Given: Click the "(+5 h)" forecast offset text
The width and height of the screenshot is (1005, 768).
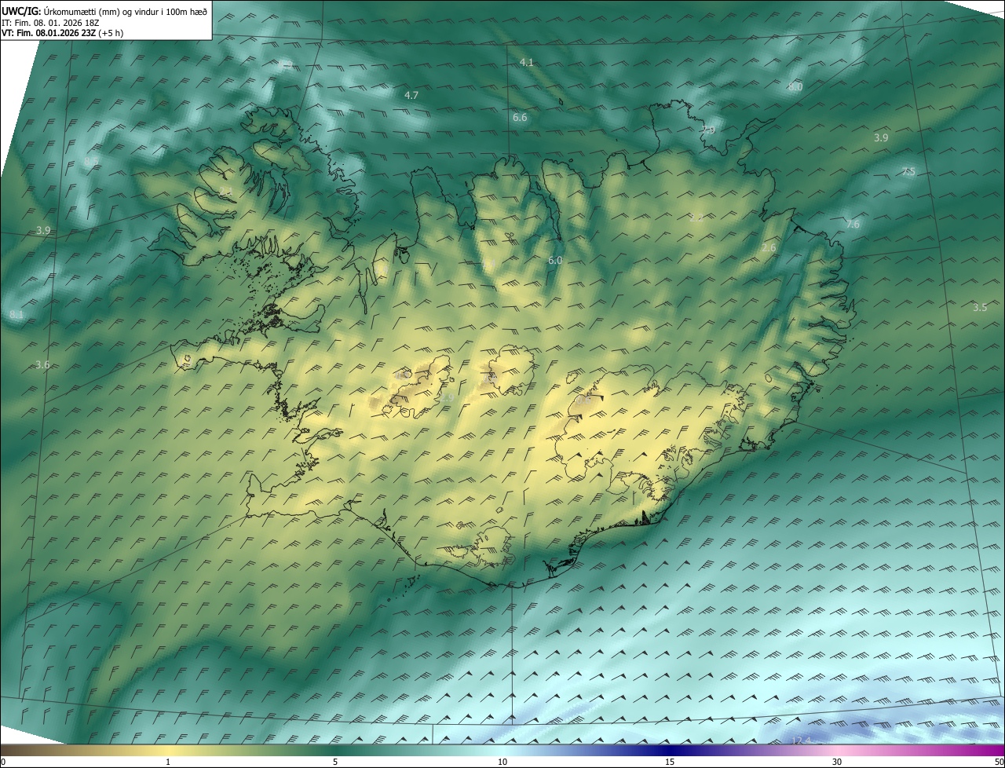Looking at the screenshot, I should coord(111,33).
